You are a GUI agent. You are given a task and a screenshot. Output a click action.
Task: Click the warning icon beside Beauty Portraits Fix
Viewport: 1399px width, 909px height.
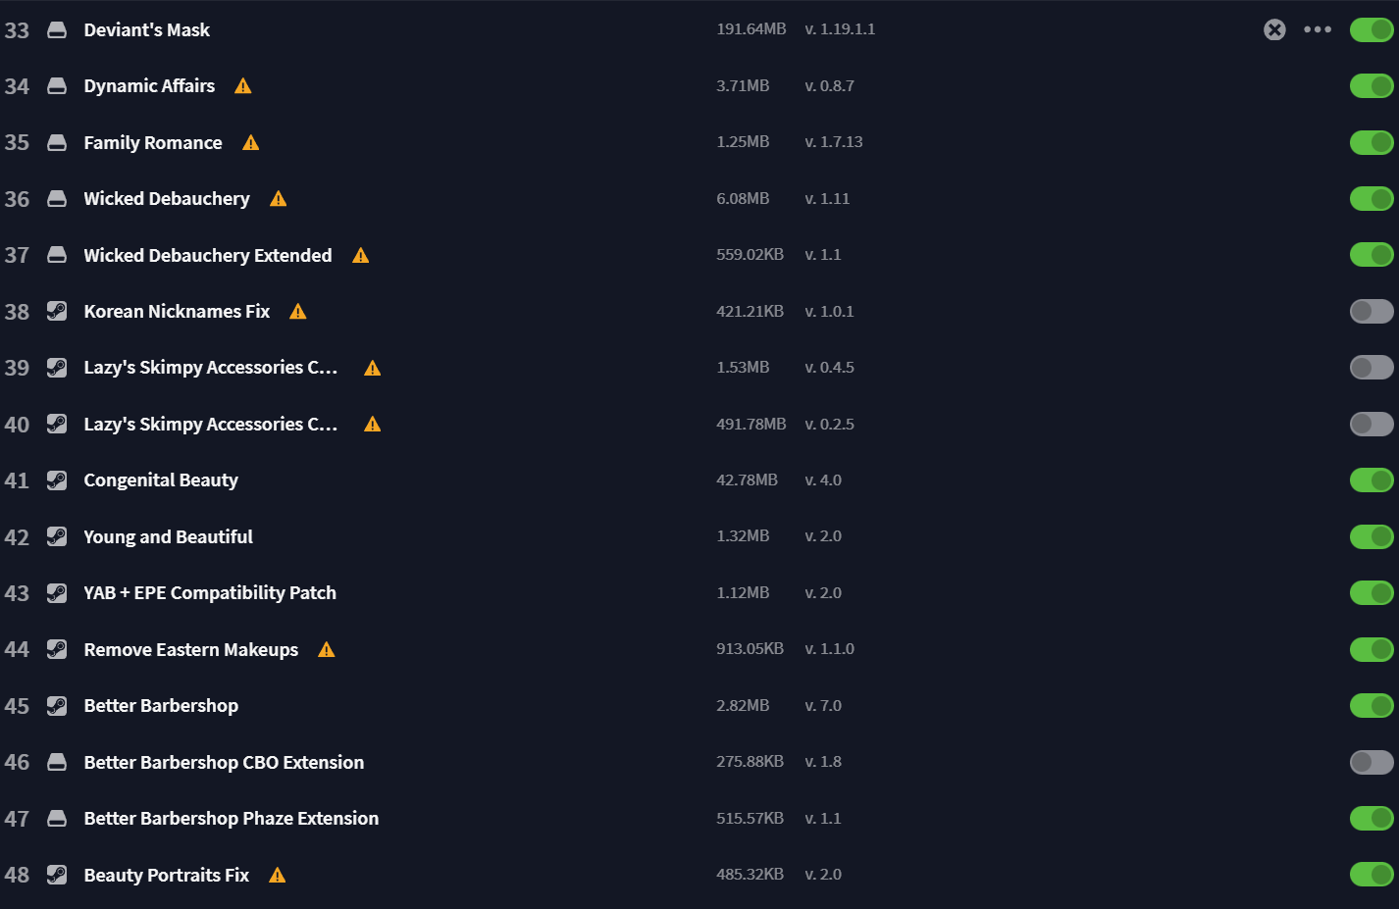278,876
